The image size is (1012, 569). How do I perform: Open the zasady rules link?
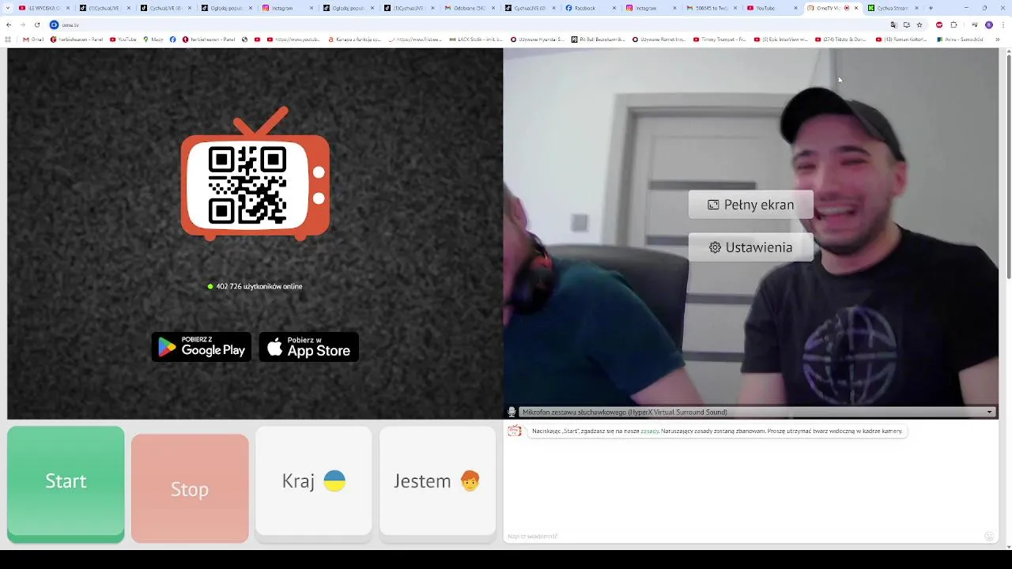(x=649, y=431)
